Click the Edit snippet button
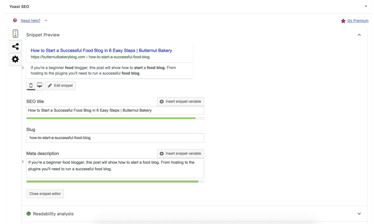The height and width of the screenshot is (224, 374). (x=60, y=85)
